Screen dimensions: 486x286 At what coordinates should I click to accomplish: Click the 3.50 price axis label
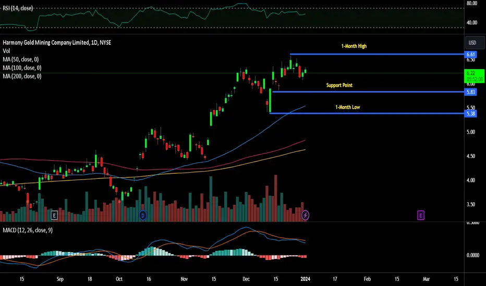point(471,204)
